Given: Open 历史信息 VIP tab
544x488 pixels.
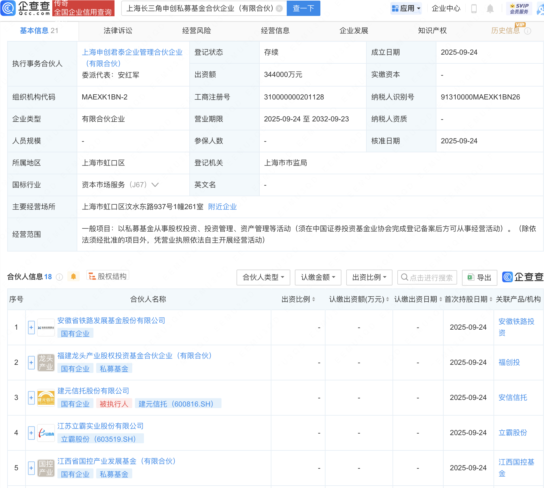Looking at the screenshot, I should (x=506, y=31).
